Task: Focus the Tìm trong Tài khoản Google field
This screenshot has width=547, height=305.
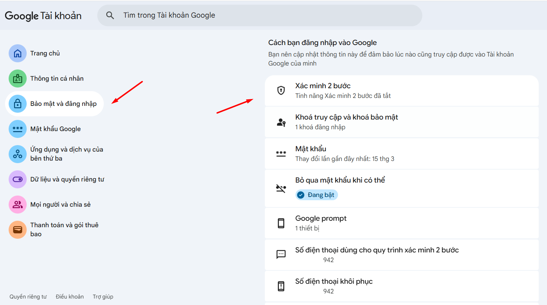Action: pyautogui.click(x=259, y=15)
